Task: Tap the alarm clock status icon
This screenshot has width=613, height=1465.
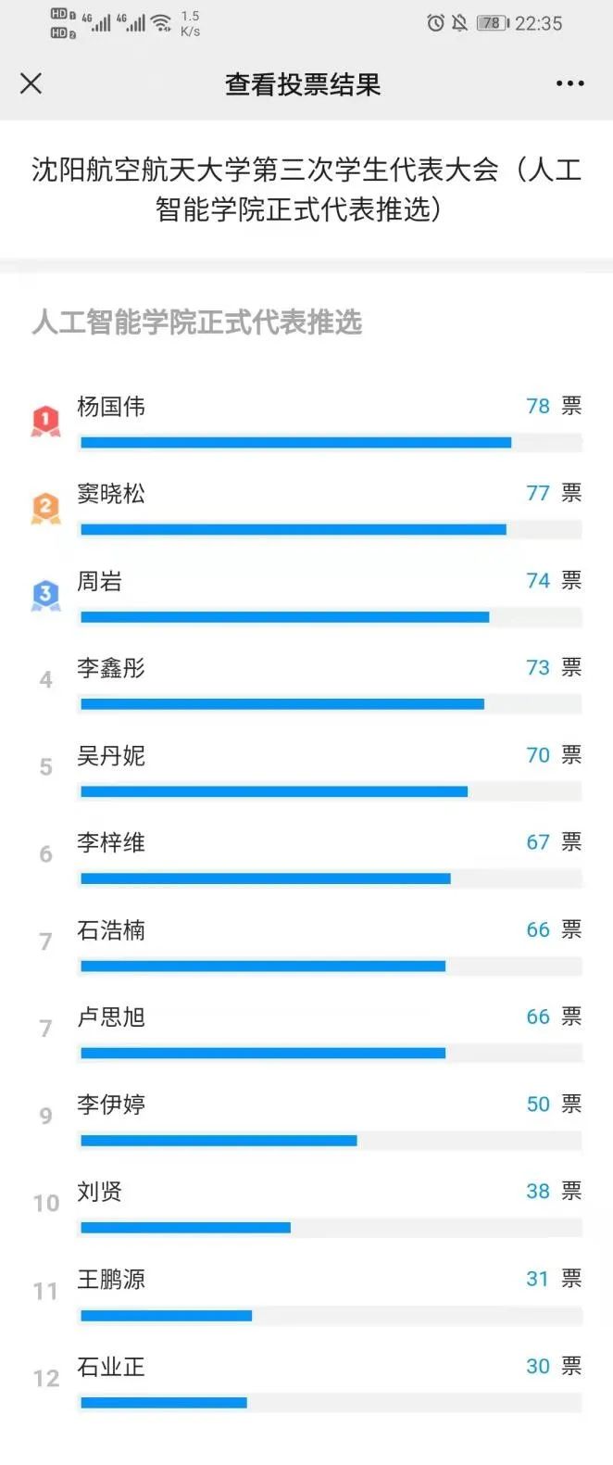Action: pyautogui.click(x=435, y=23)
